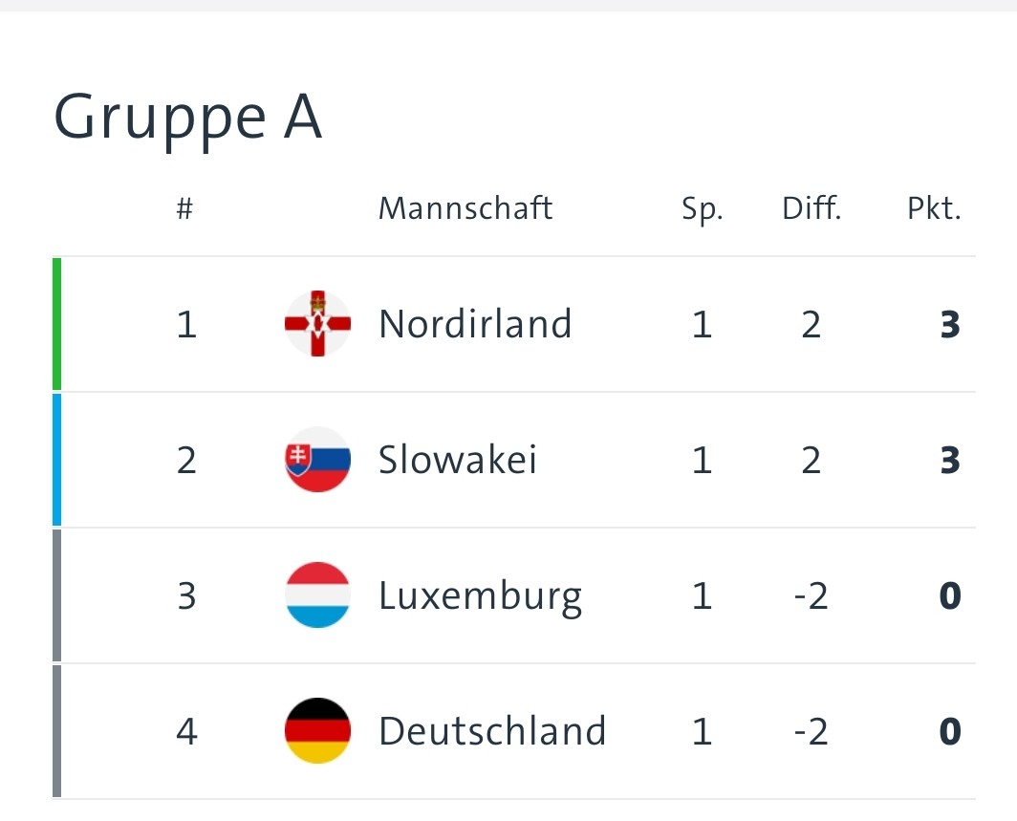The image size is (1017, 821).
Task: Select the Luxemburg team name
Action: (x=480, y=596)
